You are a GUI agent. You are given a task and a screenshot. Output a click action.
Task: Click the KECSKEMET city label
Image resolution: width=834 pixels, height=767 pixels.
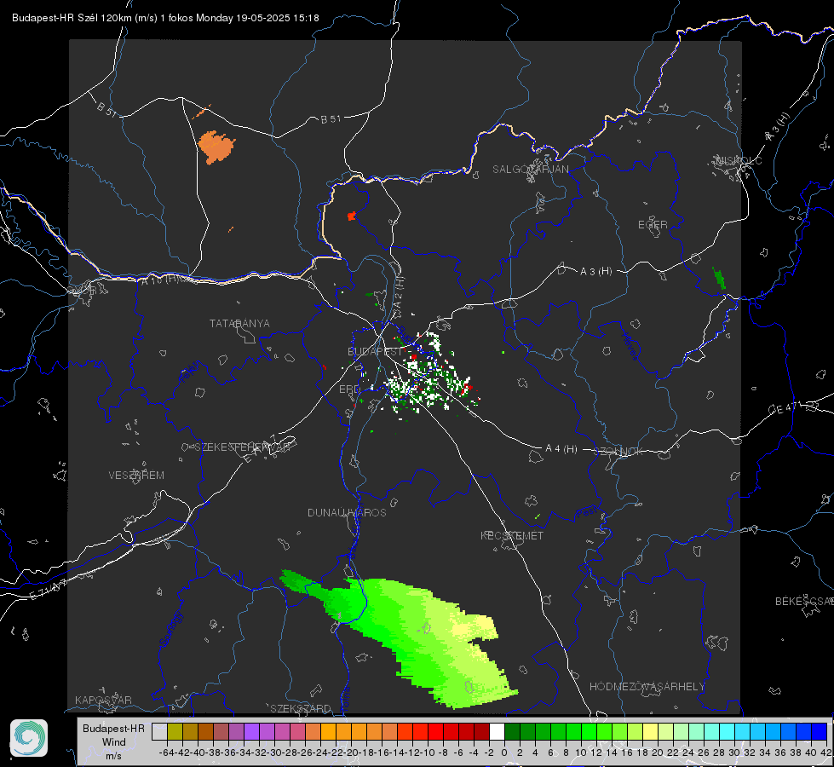pyautogui.click(x=512, y=536)
